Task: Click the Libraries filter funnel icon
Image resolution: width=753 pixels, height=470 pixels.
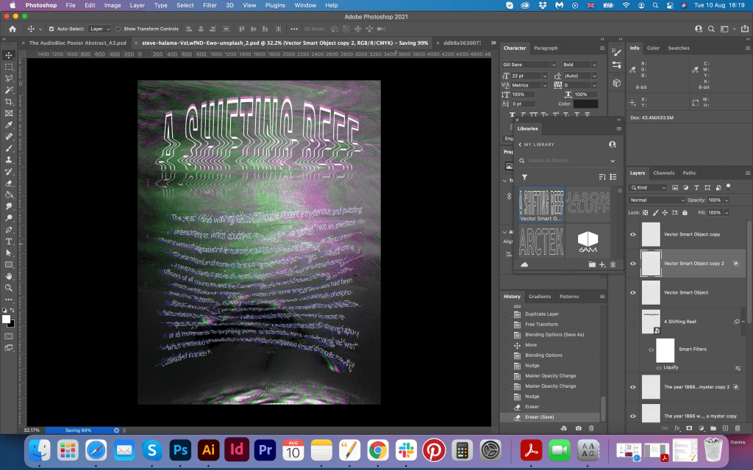Action: coord(524,177)
